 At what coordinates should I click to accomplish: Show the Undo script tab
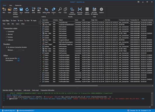(x=27, y=90)
